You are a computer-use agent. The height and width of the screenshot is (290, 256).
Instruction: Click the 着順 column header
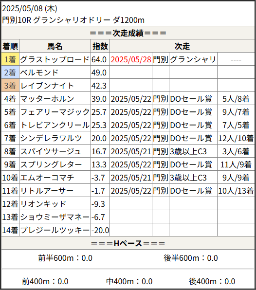10,46
